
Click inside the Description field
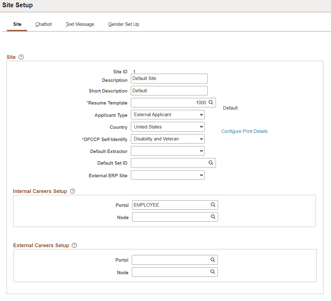(169, 78)
